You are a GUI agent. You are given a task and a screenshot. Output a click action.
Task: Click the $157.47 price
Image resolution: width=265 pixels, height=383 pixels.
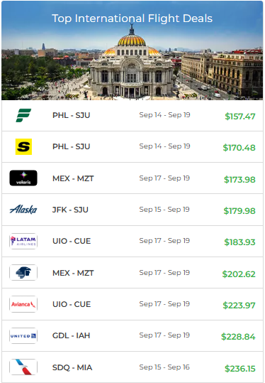point(240,117)
